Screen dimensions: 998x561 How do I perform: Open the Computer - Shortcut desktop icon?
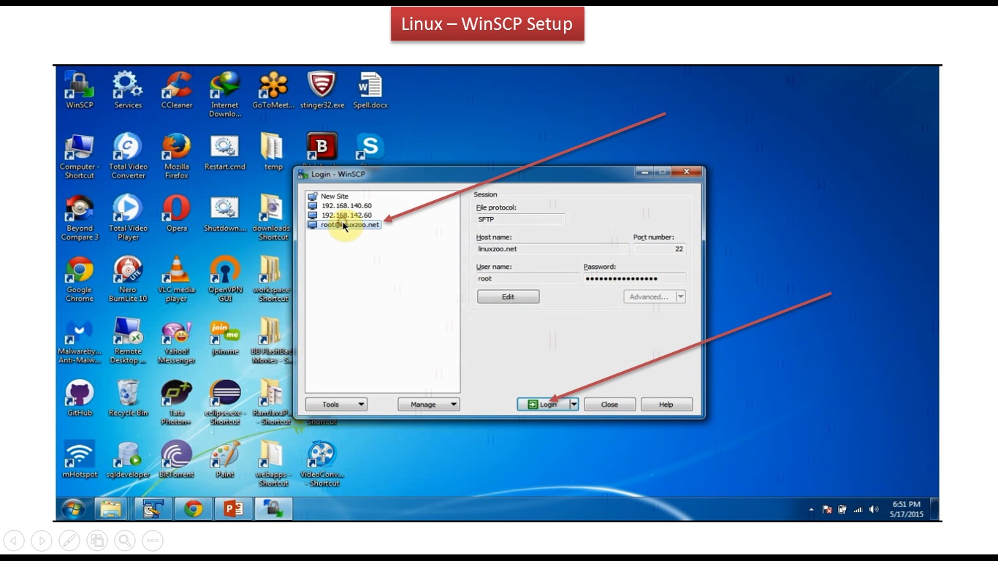[x=79, y=156]
